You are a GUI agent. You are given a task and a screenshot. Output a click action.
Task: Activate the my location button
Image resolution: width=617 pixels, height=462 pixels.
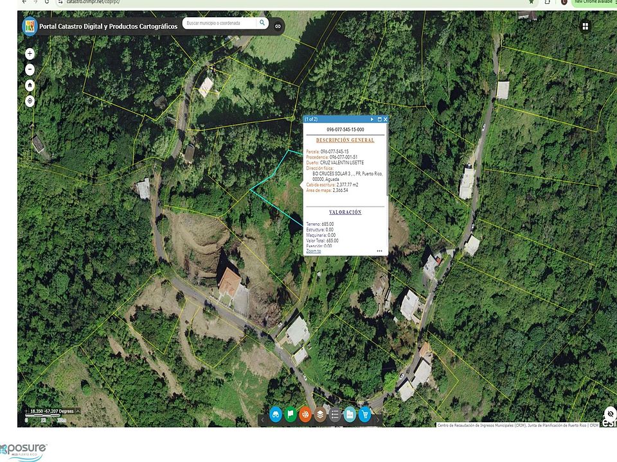30,101
